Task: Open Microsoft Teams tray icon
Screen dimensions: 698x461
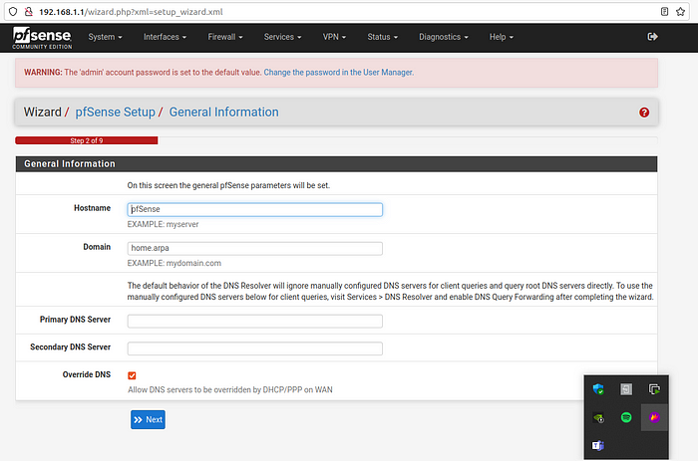Action: click(597, 445)
